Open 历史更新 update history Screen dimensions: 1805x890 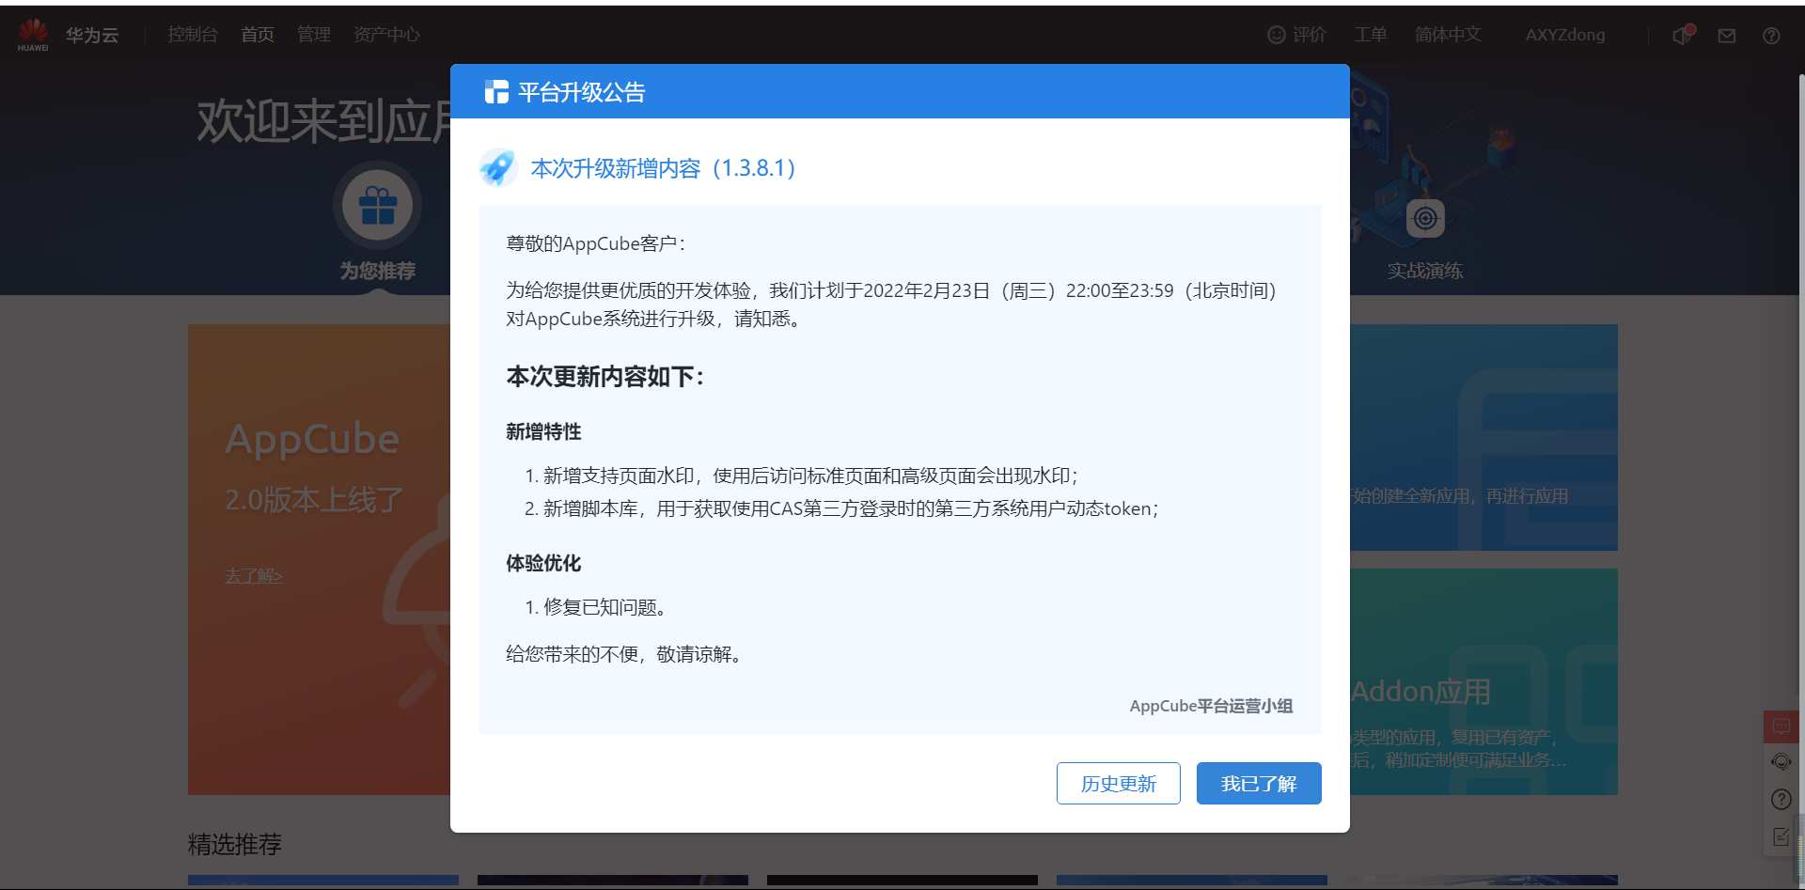coord(1119,783)
